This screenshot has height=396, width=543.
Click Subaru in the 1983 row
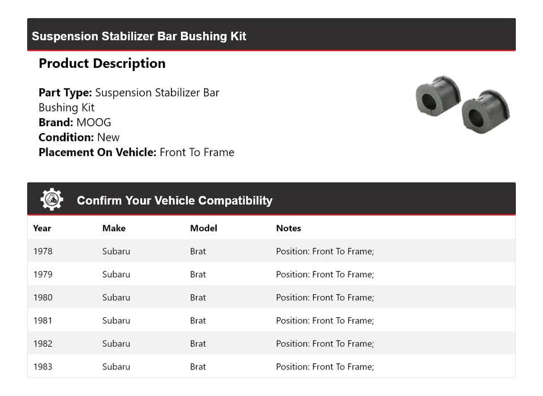(116, 367)
